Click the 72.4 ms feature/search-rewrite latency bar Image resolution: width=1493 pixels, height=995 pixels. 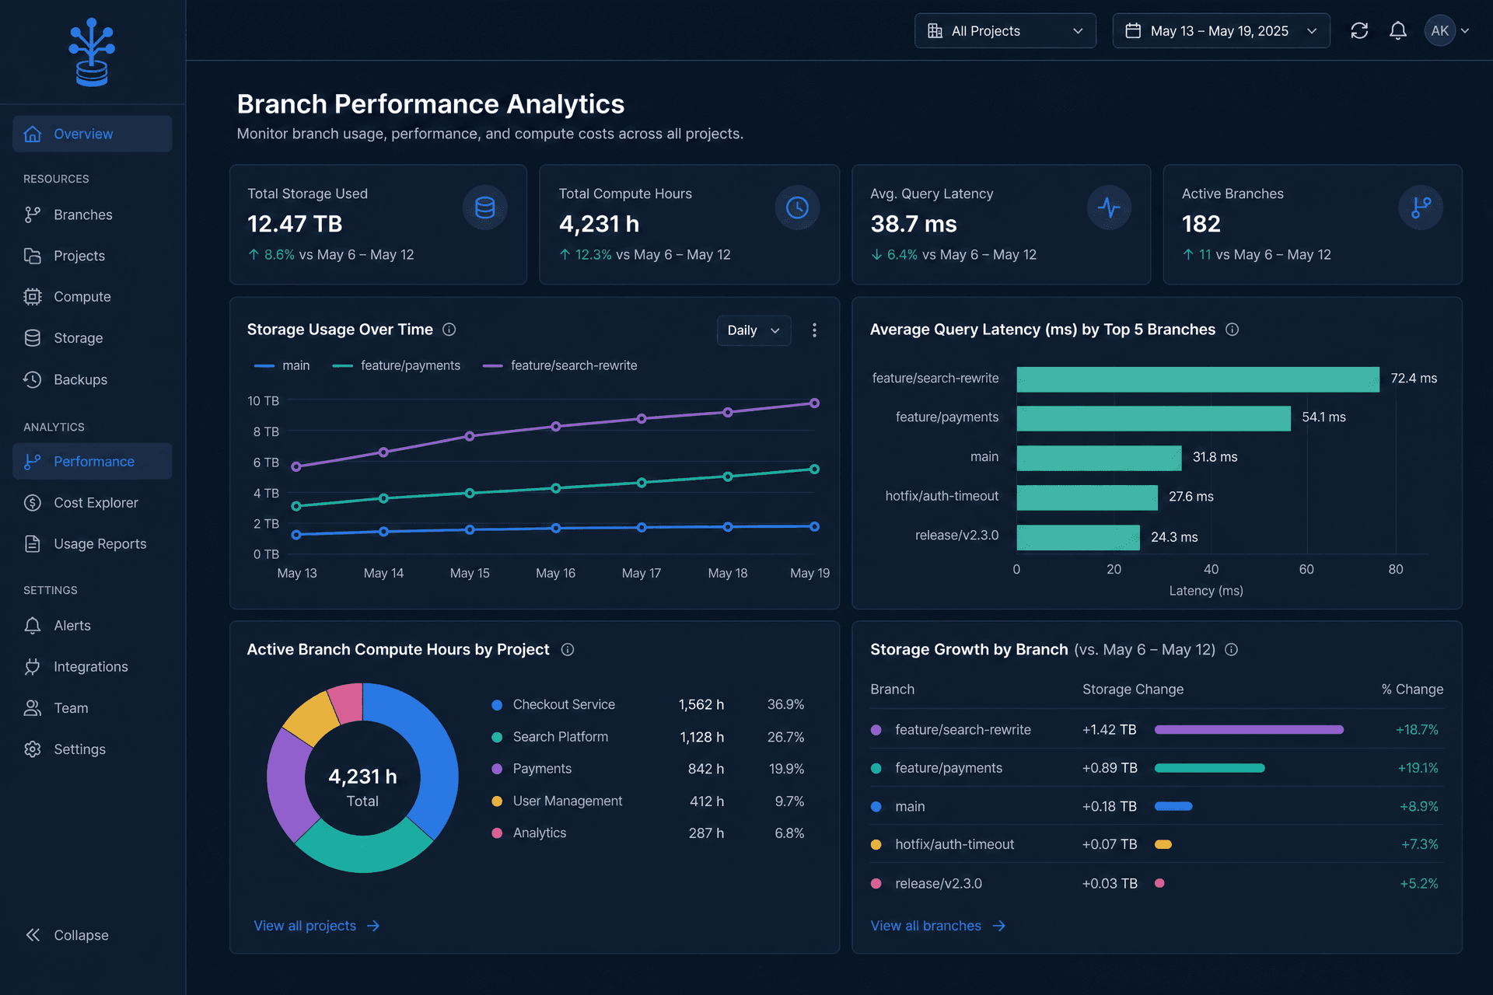1198,379
